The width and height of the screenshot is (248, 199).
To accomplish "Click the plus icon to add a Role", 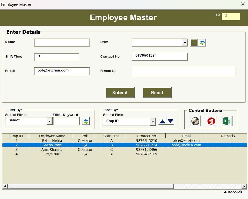I will [x=194, y=43].
